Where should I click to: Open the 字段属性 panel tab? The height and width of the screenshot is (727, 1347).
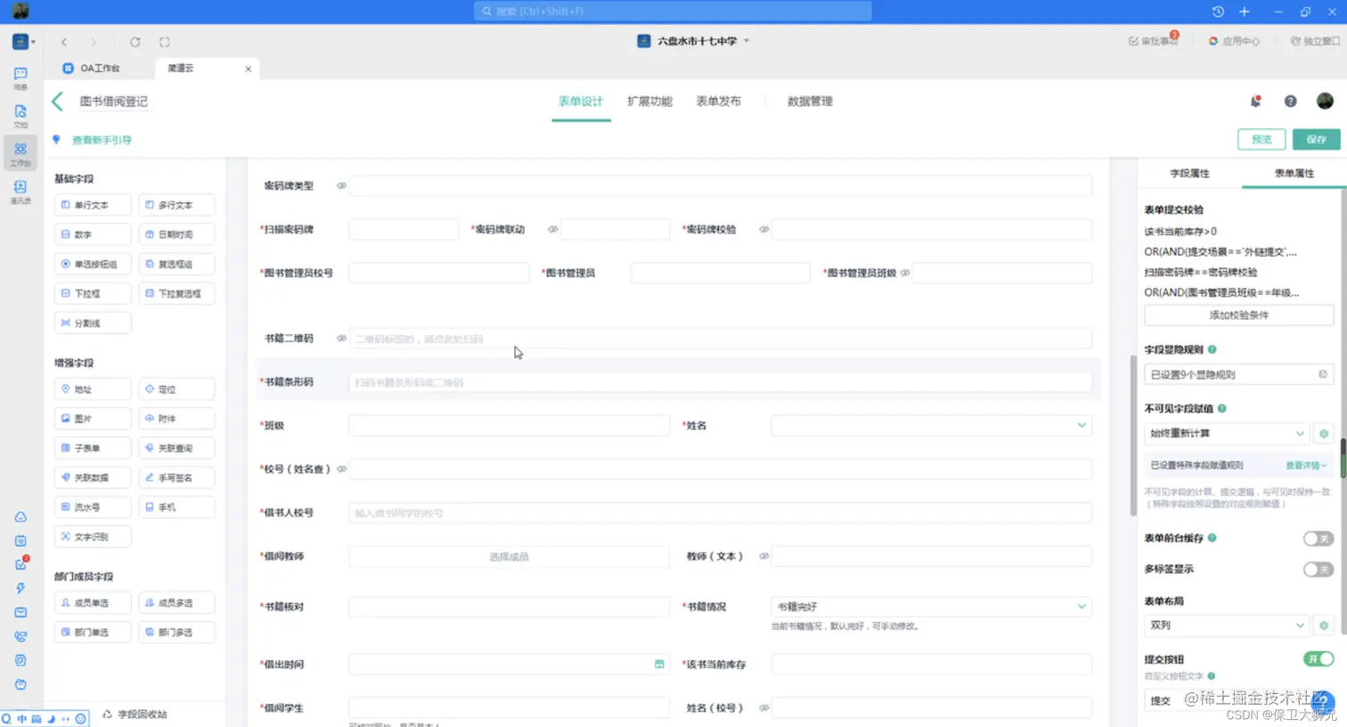(x=1189, y=174)
